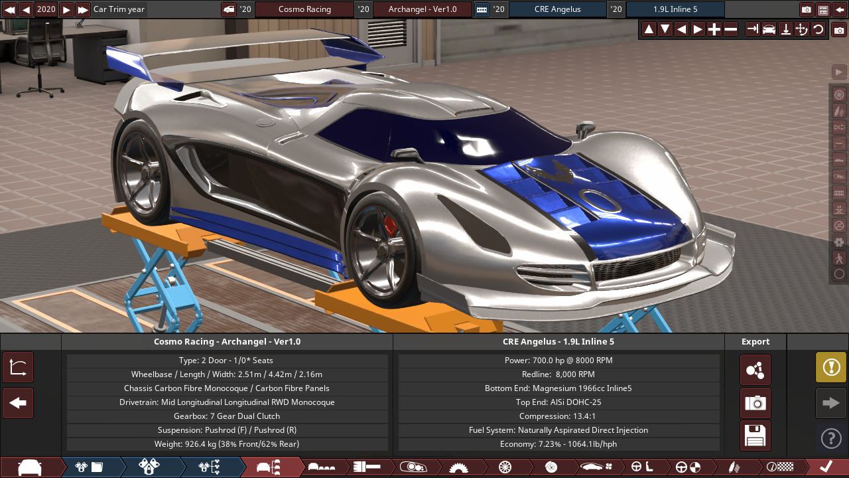Click the back arrow in top right corner

coord(840,9)
